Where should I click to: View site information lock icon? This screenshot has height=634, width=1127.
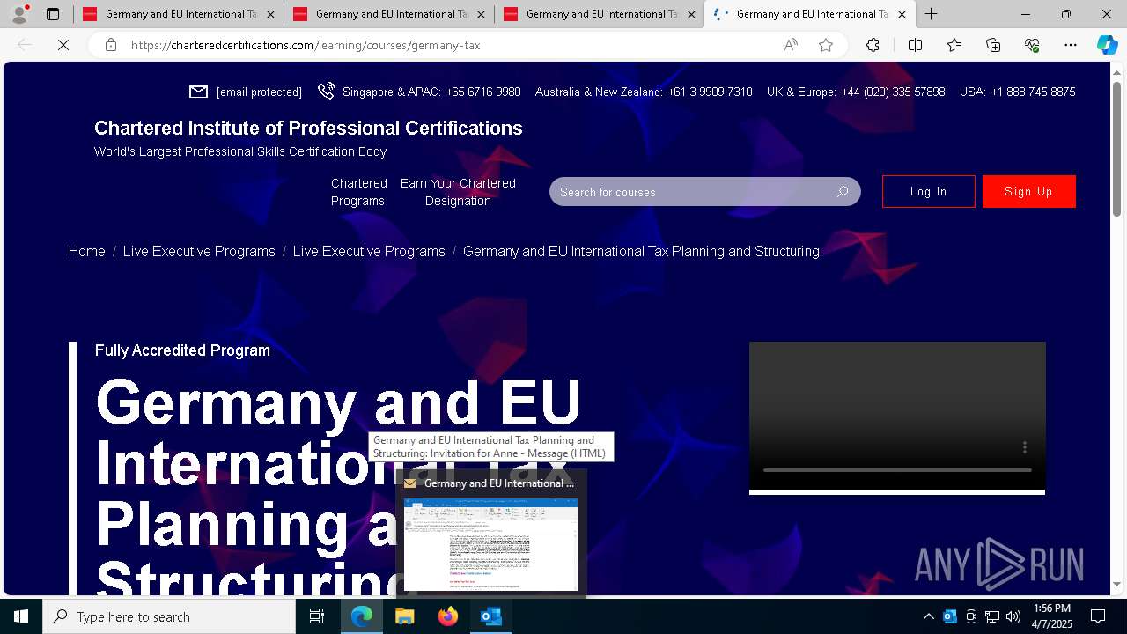[111, 45]
